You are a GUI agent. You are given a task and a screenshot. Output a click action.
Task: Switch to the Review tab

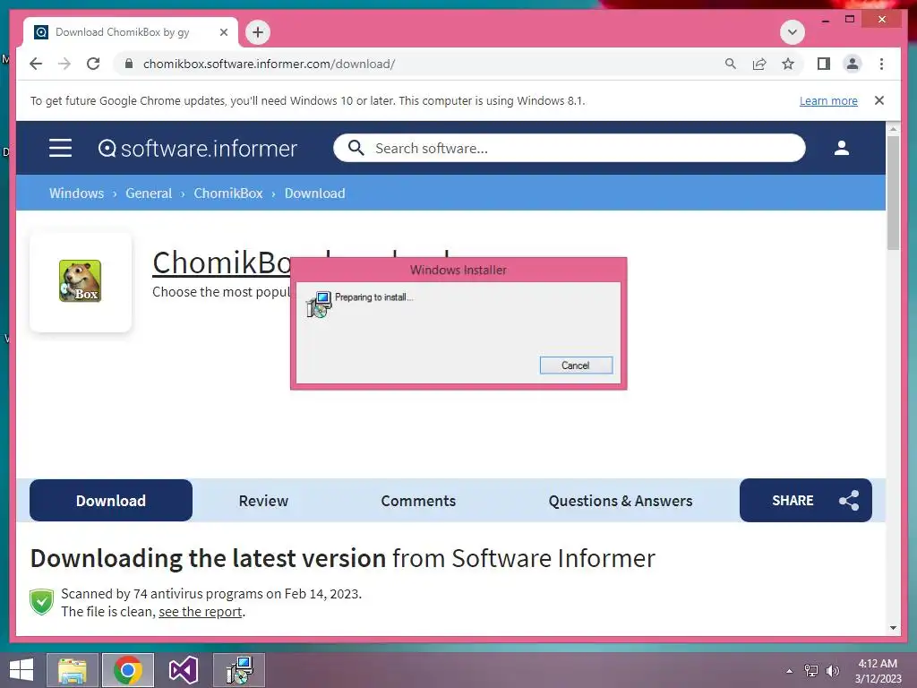click(263, 501)
